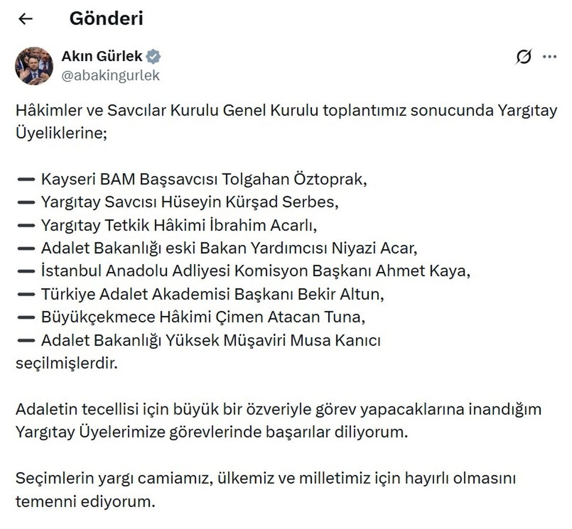This screenshot has height=529, width=572.
Task: Expand post actions via the ellipsis menu
Action: point(549,57)
